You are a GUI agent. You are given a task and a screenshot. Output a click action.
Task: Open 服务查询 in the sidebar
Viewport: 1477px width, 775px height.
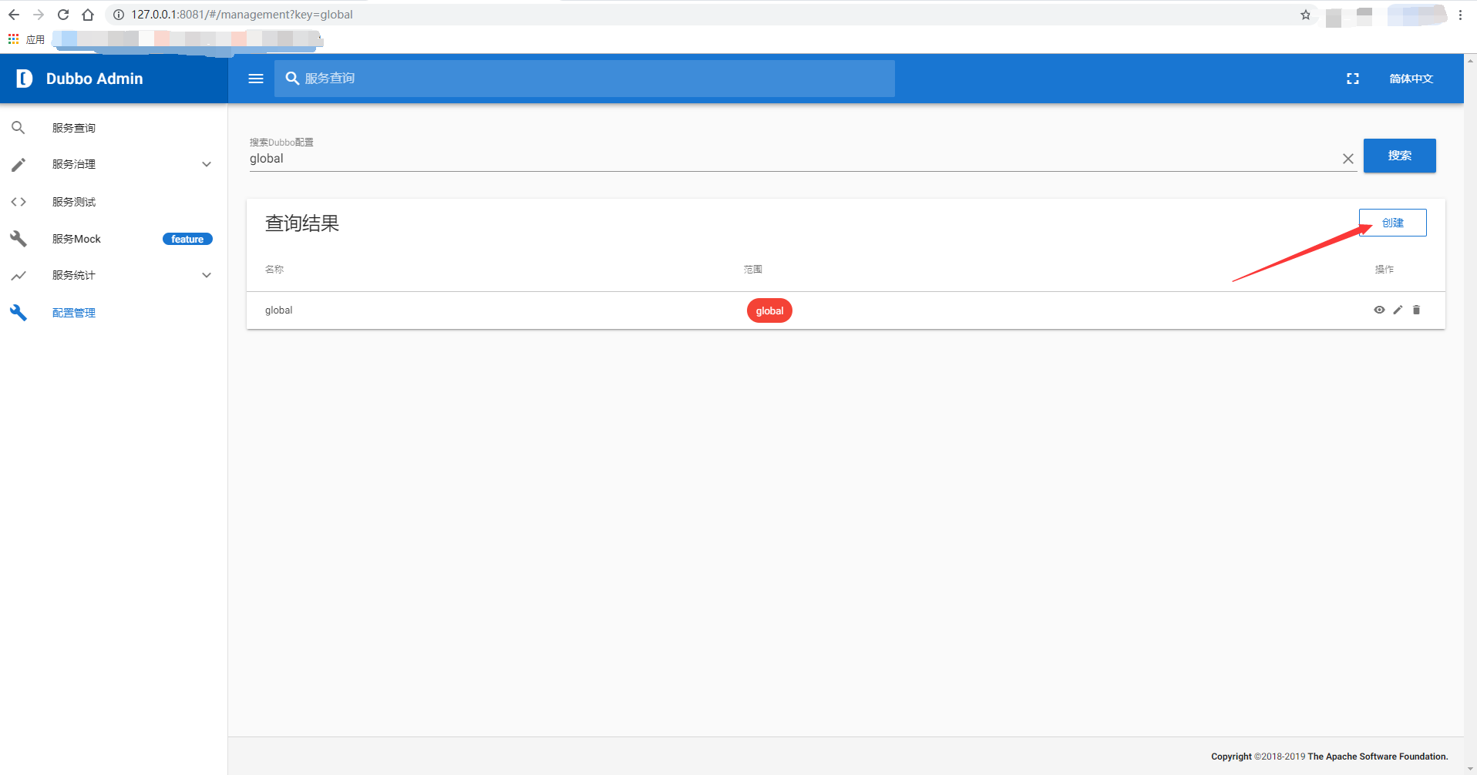74,128
